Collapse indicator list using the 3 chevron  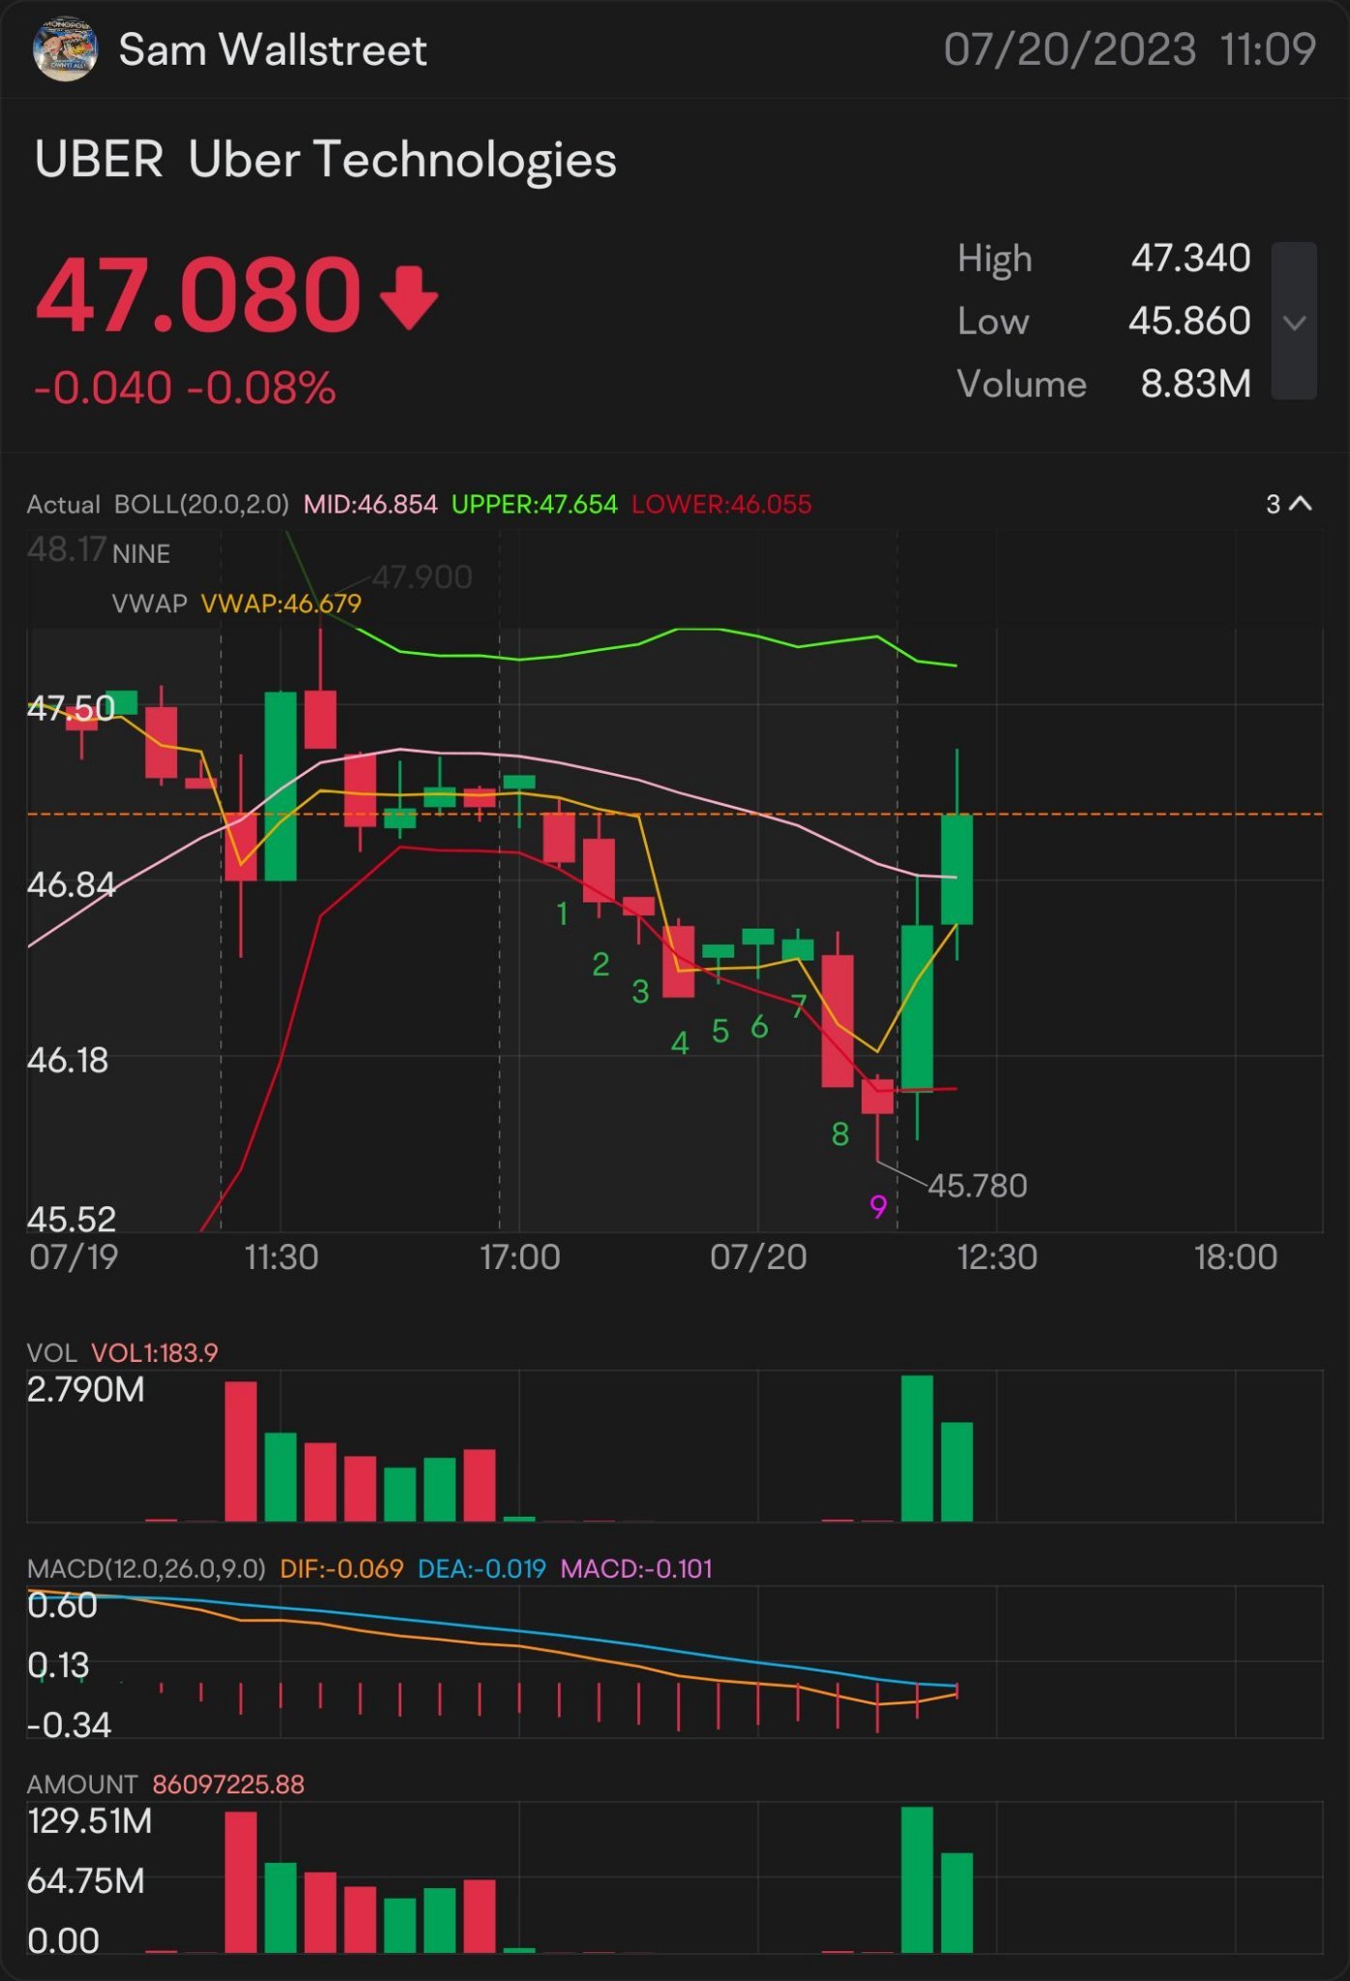click(1289, 504)
